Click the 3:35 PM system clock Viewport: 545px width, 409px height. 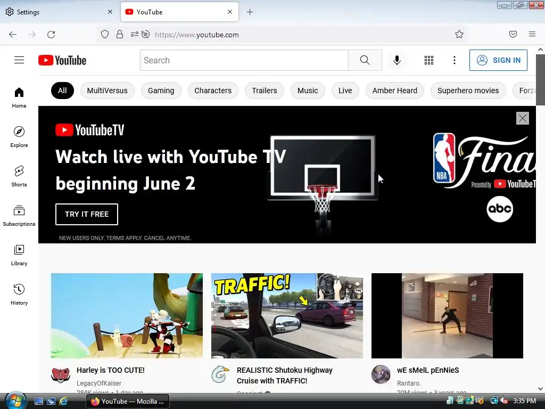524,400
